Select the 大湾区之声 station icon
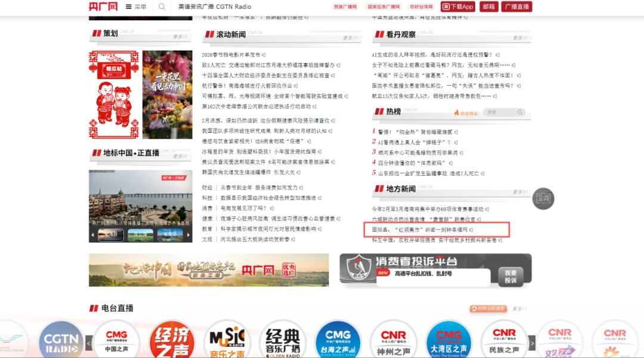The image size is (644, 358). (448, 340)
